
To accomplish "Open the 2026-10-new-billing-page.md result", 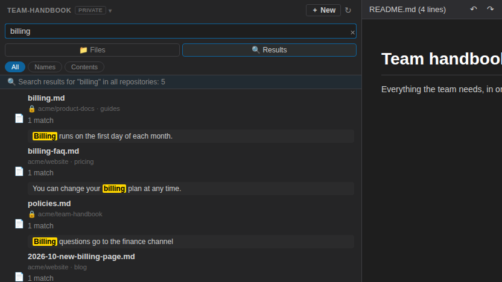I will pos(81,257).
